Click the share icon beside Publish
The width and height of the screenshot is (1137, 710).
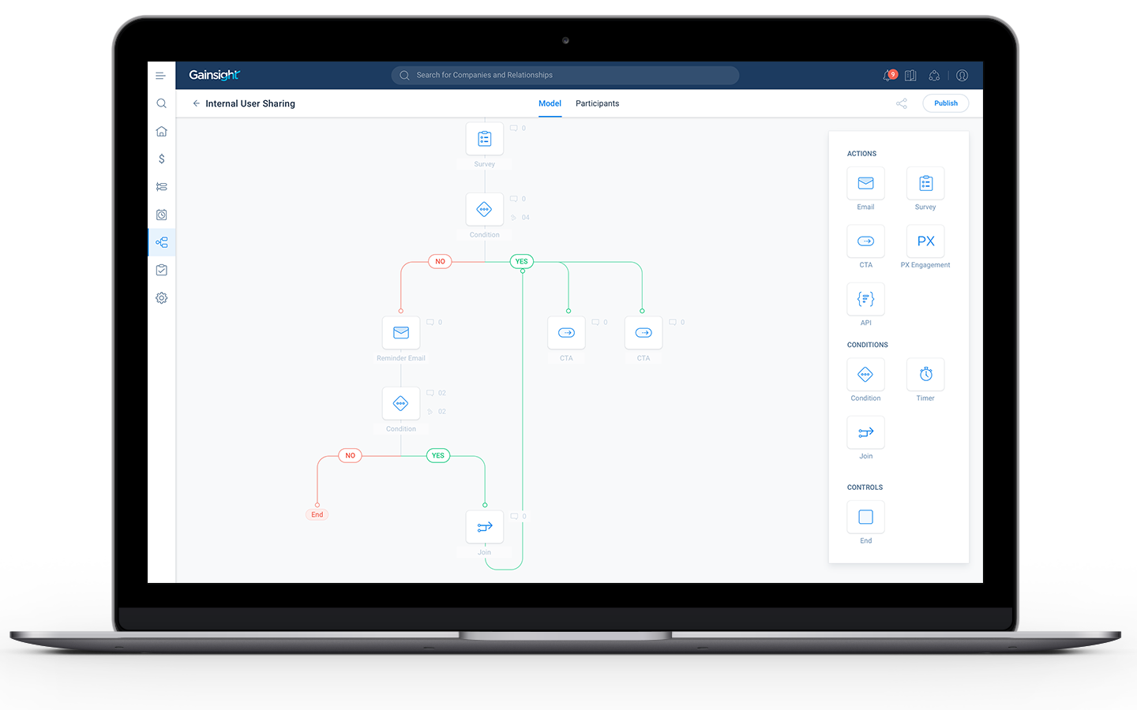tap(902, 103)
